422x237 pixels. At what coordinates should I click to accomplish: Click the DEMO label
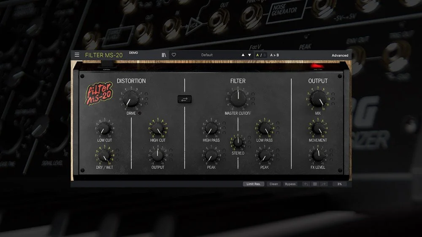(133, 53)
